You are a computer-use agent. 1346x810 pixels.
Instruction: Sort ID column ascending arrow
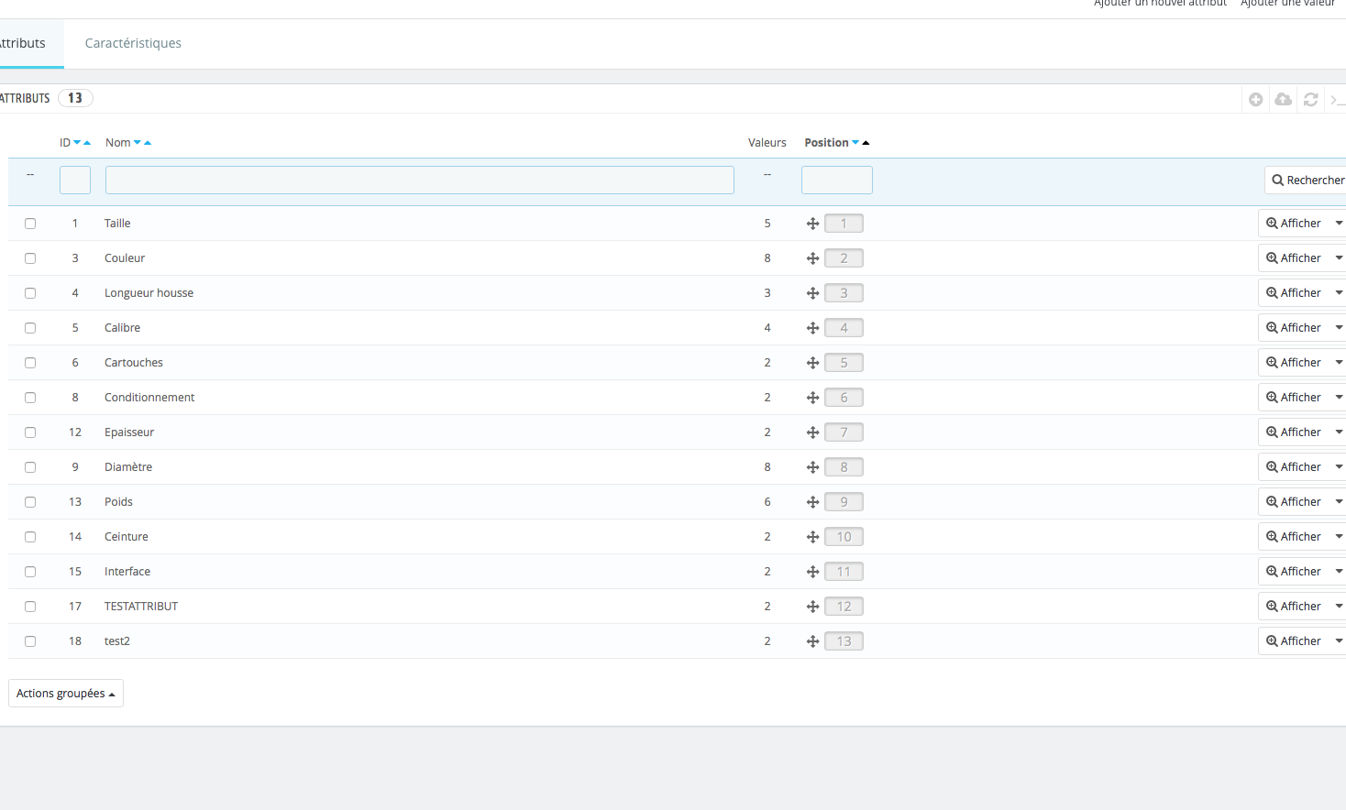pos(87,143)
